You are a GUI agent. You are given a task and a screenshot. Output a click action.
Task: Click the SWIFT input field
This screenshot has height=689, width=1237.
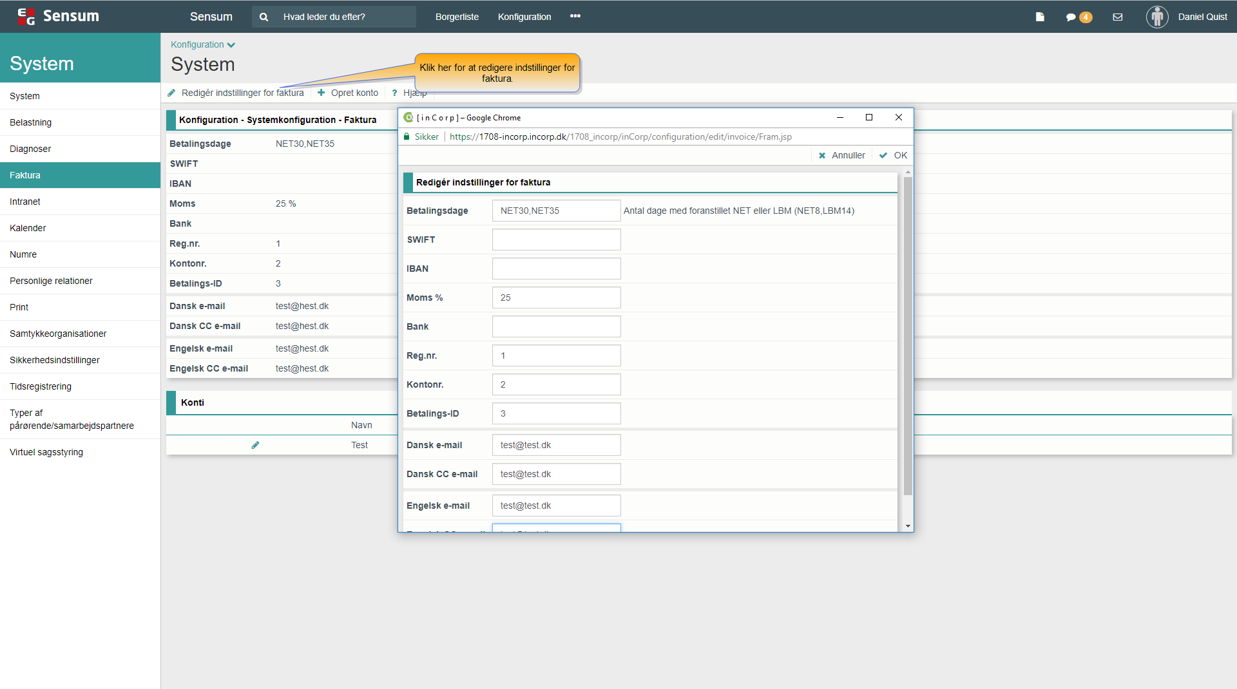pos(556,240)
